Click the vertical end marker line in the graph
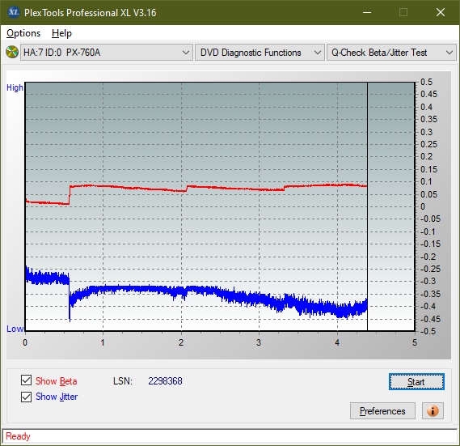 [367, 206]
